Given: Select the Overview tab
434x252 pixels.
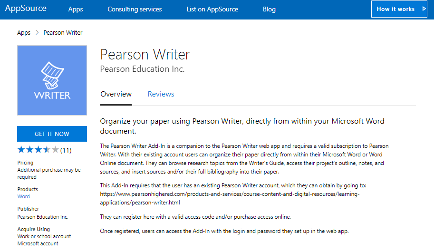Looking at the screenshot, I should pyautogui.click(x=116, y=94).
